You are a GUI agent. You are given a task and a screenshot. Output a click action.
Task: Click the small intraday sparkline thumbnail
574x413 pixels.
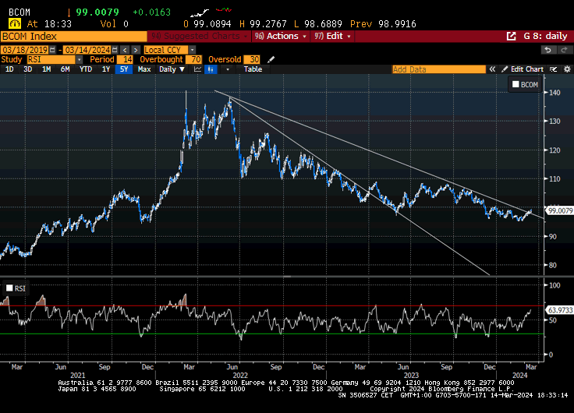point(200,12)
